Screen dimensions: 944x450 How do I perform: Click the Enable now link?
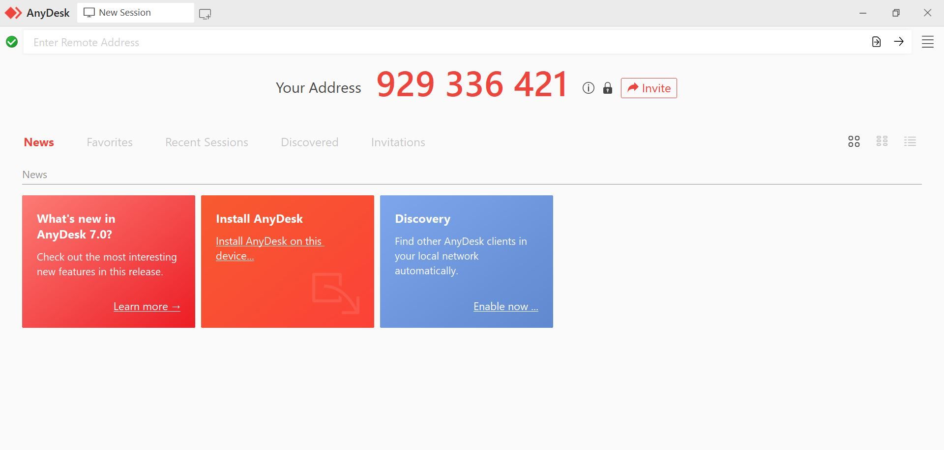(505, 307)
